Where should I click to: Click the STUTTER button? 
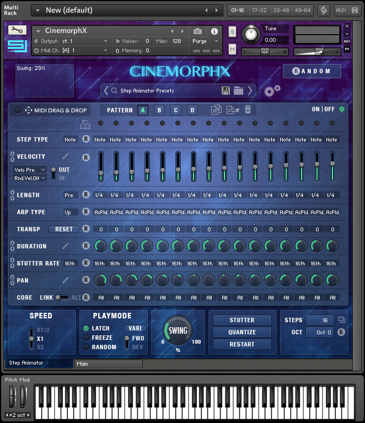click(x=242, y=320)
